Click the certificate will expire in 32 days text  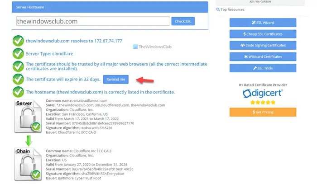pos(63,79)
